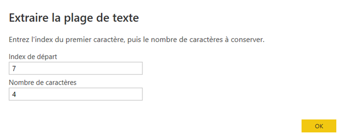The height and width of the screenshot is (137, 340).
Task: Click the yellow OK button
Action: coord(319,126)
